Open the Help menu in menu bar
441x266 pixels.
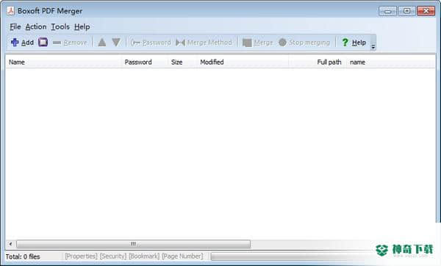click(x=82, y=26)
